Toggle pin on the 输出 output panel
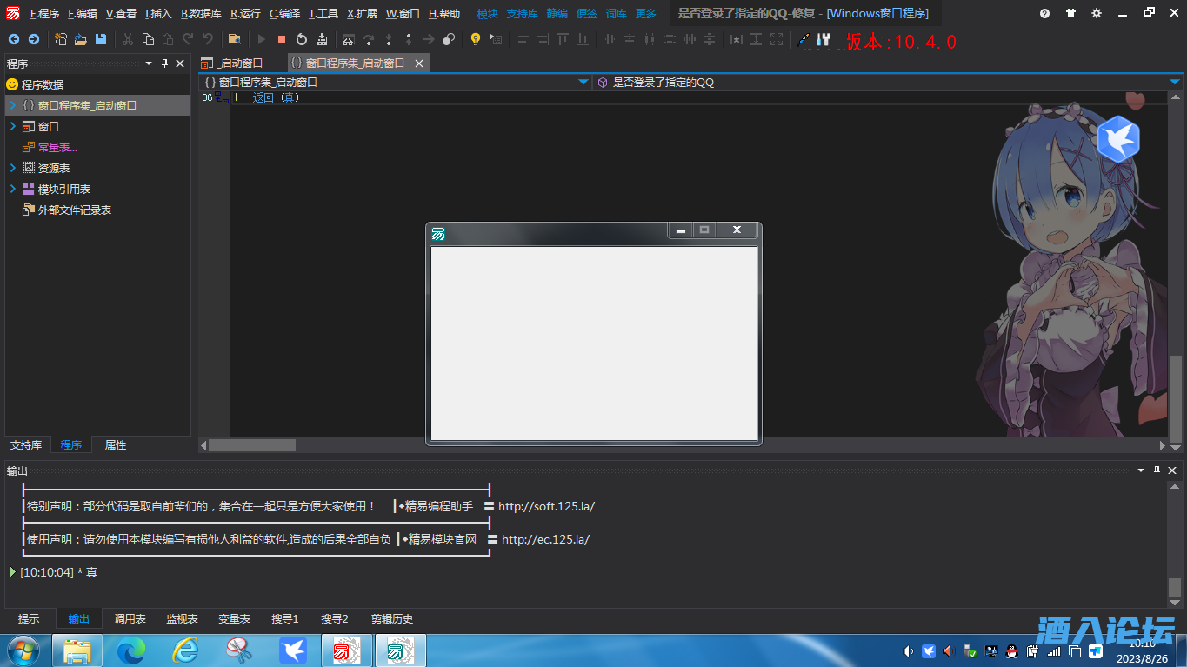 pos(1157,470)
